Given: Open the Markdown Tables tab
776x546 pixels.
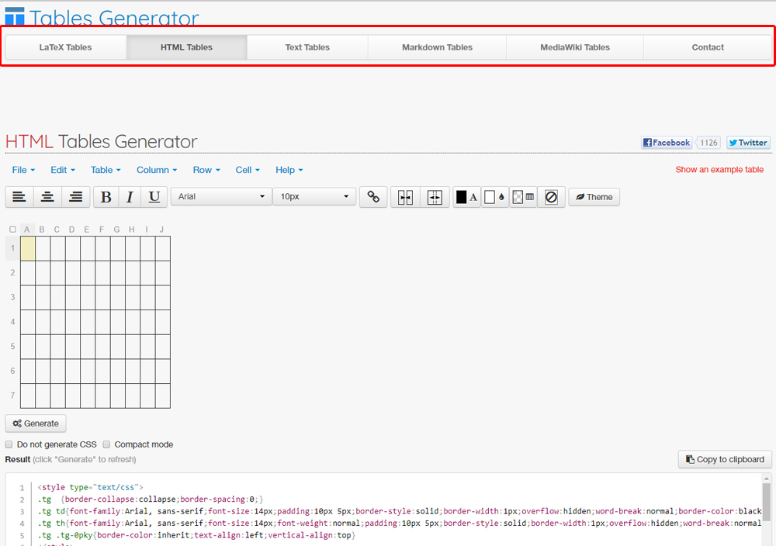Looking at the screenshot, I should coord(437,47).
